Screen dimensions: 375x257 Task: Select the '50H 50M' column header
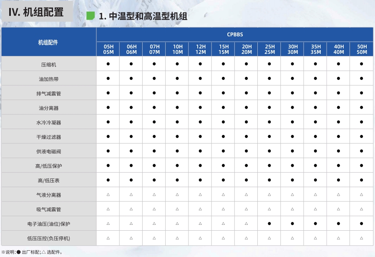click(x=362, y=49)
